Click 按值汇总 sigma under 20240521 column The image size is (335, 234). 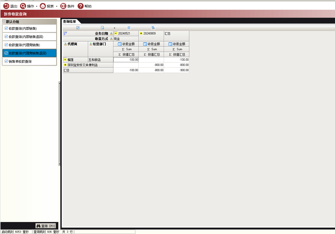pyautogui.click(x=120, y=55)
